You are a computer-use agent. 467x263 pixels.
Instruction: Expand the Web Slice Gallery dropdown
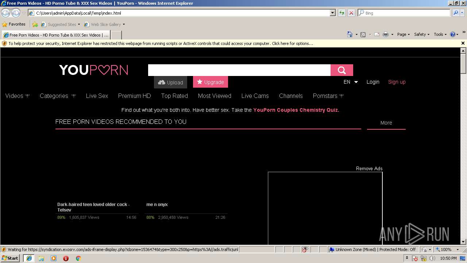[x=124, y=24]
